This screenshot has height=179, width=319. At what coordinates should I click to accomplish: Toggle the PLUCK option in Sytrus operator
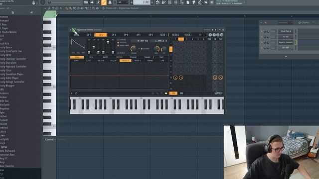click(121, 53)
